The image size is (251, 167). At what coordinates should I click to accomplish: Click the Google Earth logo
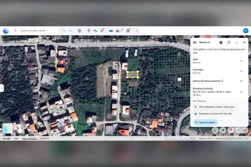[6, 30]
